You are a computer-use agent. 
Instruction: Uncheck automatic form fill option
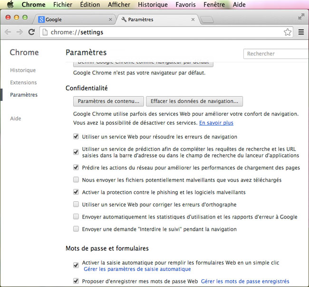pyautogui.click(x=76, y=265)
